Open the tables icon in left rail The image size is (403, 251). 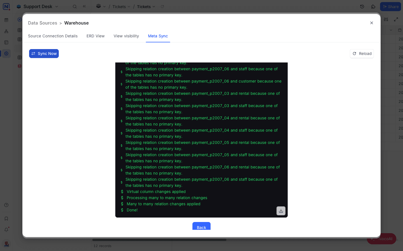6,20
